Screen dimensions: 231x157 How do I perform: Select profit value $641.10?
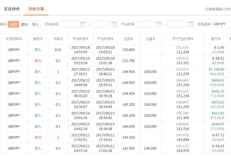click(x=218, y=91)
